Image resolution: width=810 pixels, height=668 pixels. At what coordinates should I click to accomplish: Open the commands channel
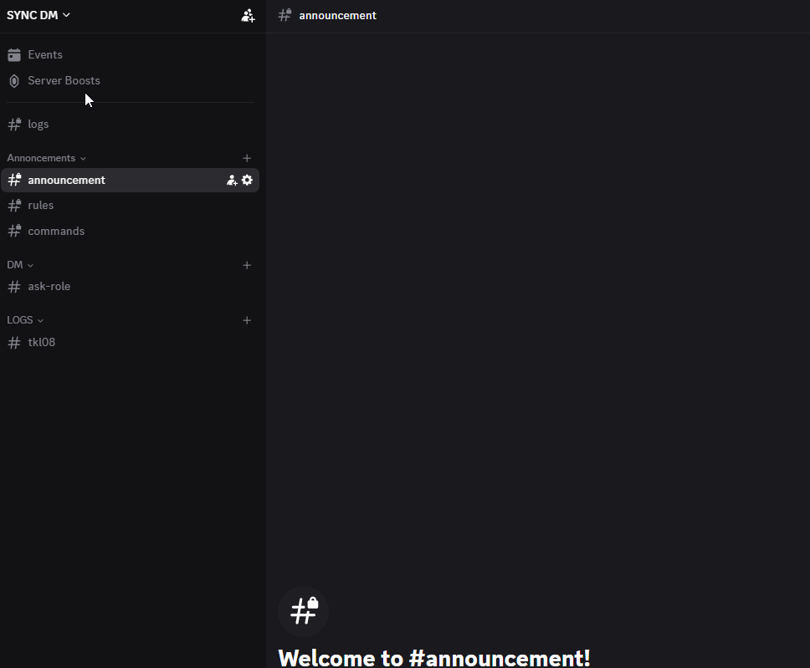pos(56,231)
